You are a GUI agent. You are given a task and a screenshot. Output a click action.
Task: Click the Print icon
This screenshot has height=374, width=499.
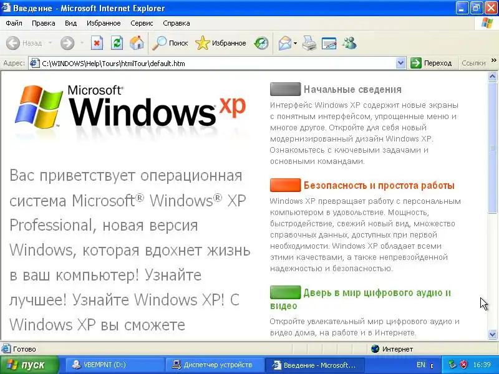(x=309, y=43)
